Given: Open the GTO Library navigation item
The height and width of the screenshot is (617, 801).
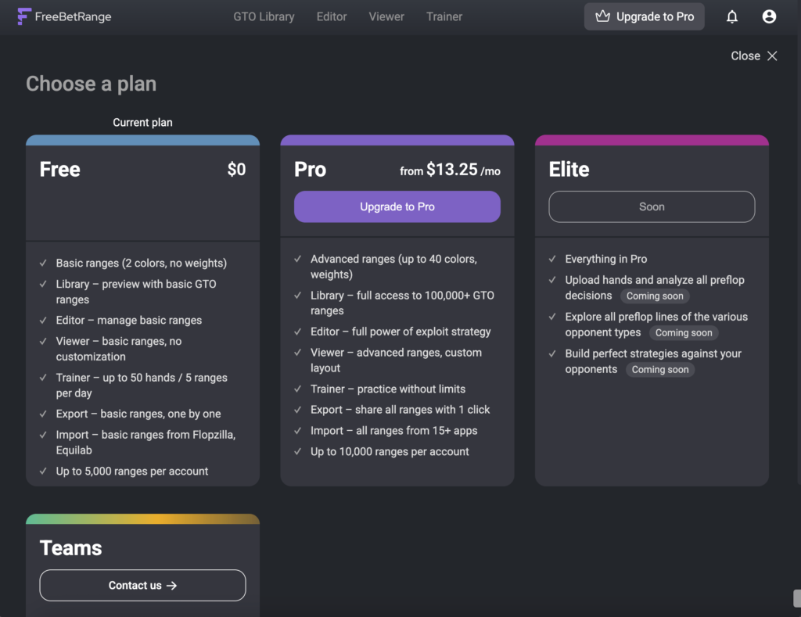Looking at the screenshot, I should (264, 16).
